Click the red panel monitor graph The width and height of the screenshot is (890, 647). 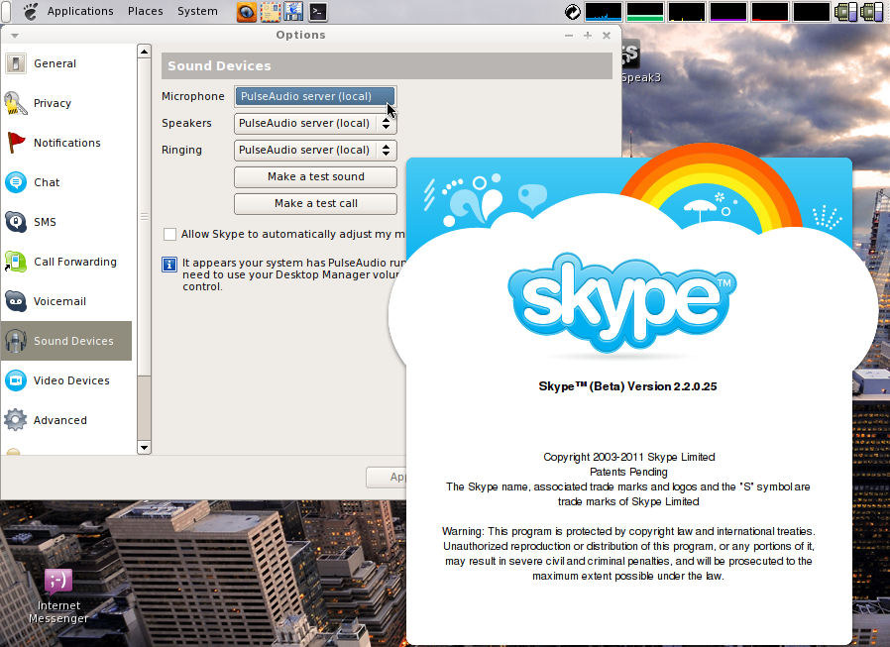770,11
